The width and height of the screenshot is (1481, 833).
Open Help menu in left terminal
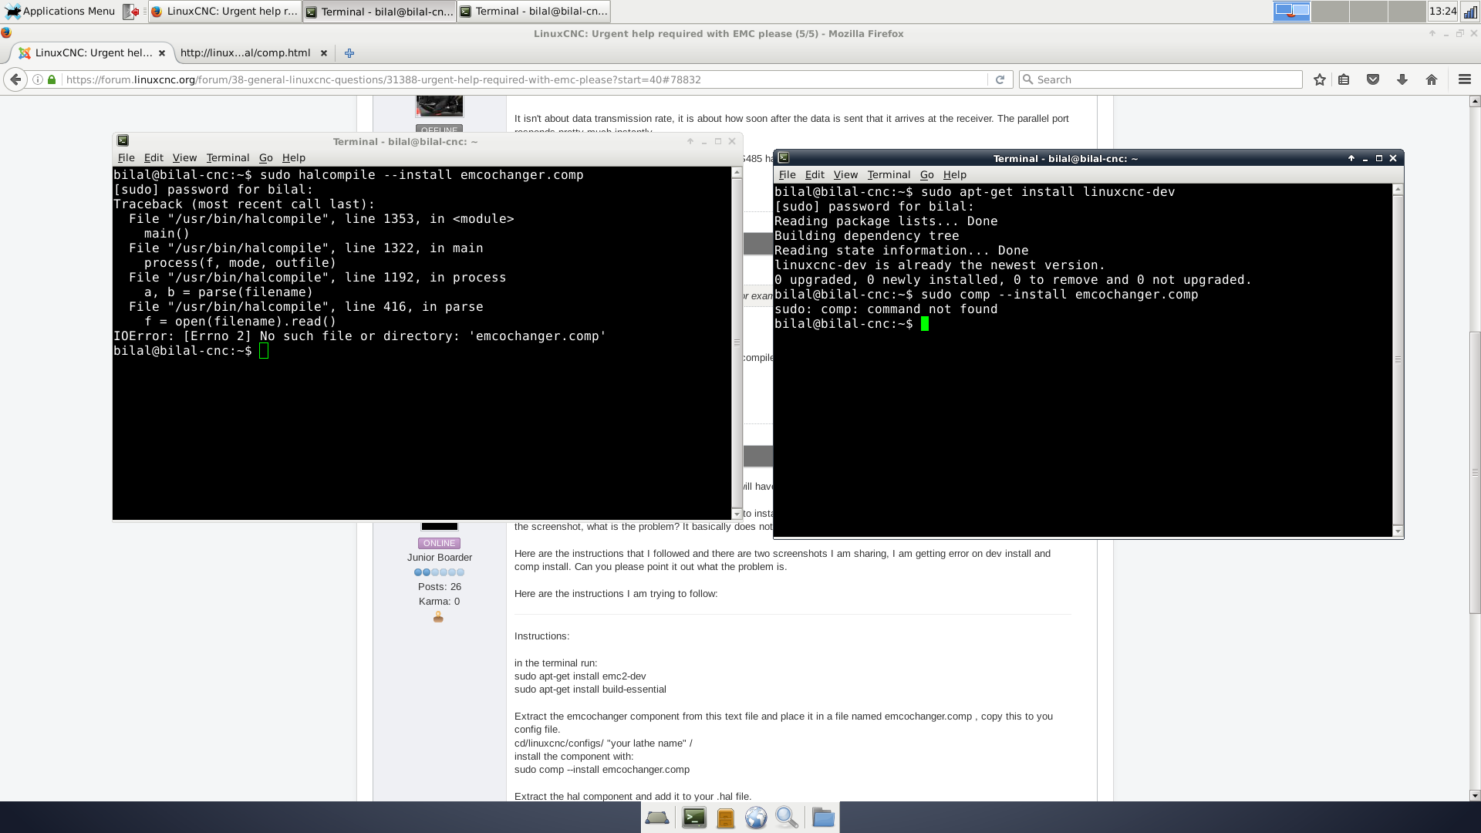(294, 157)
